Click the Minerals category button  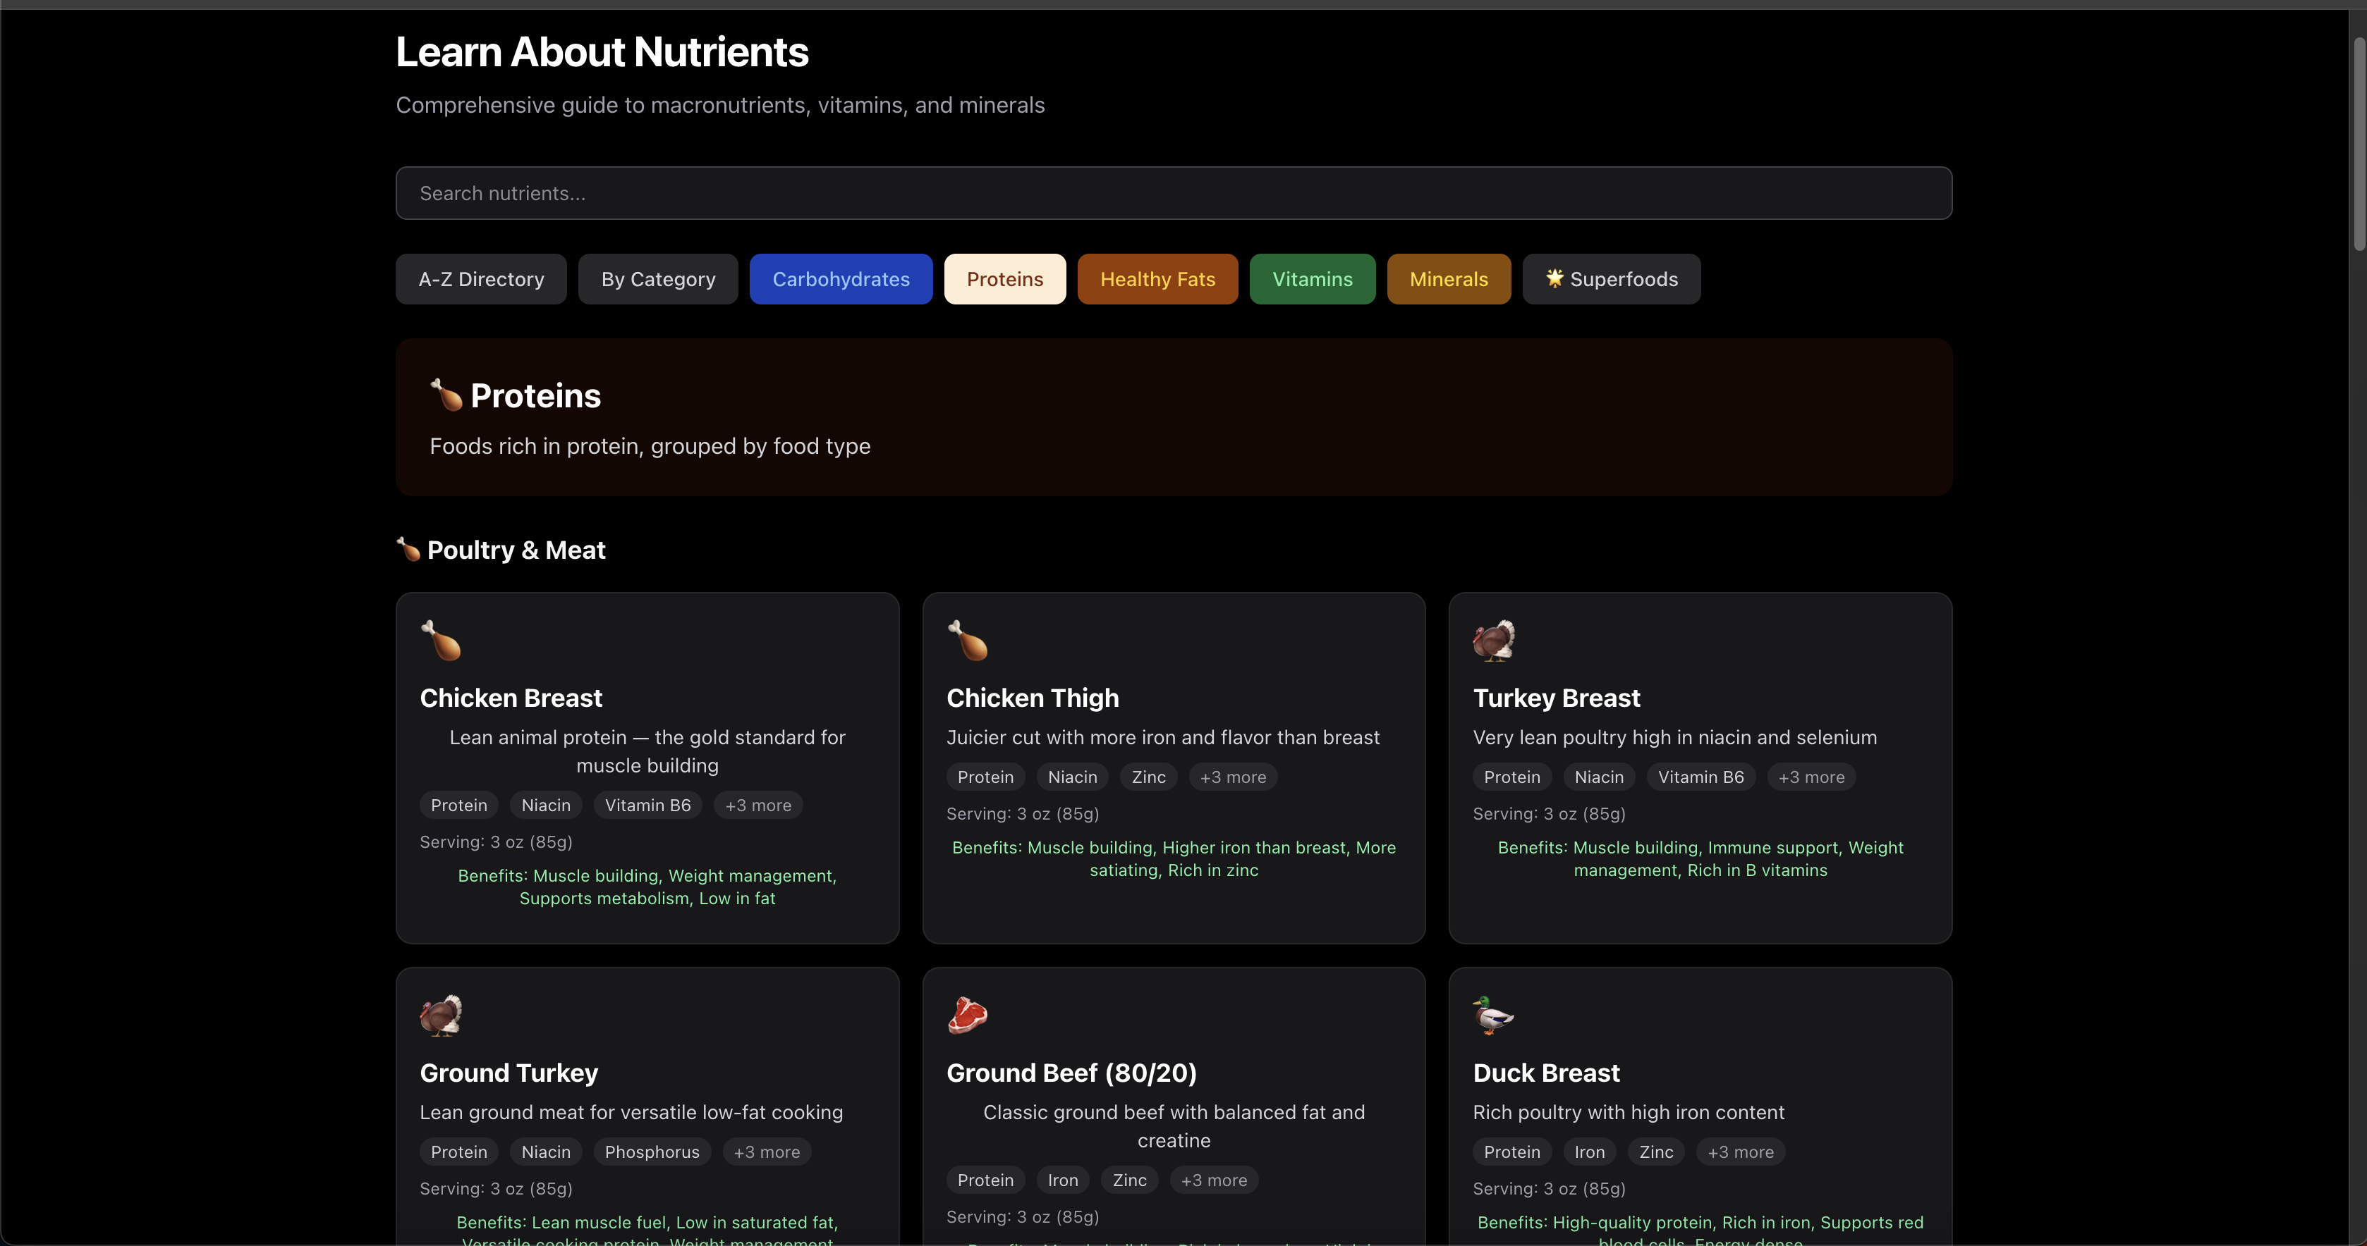pyautogui.click(x=1448, y=278)
